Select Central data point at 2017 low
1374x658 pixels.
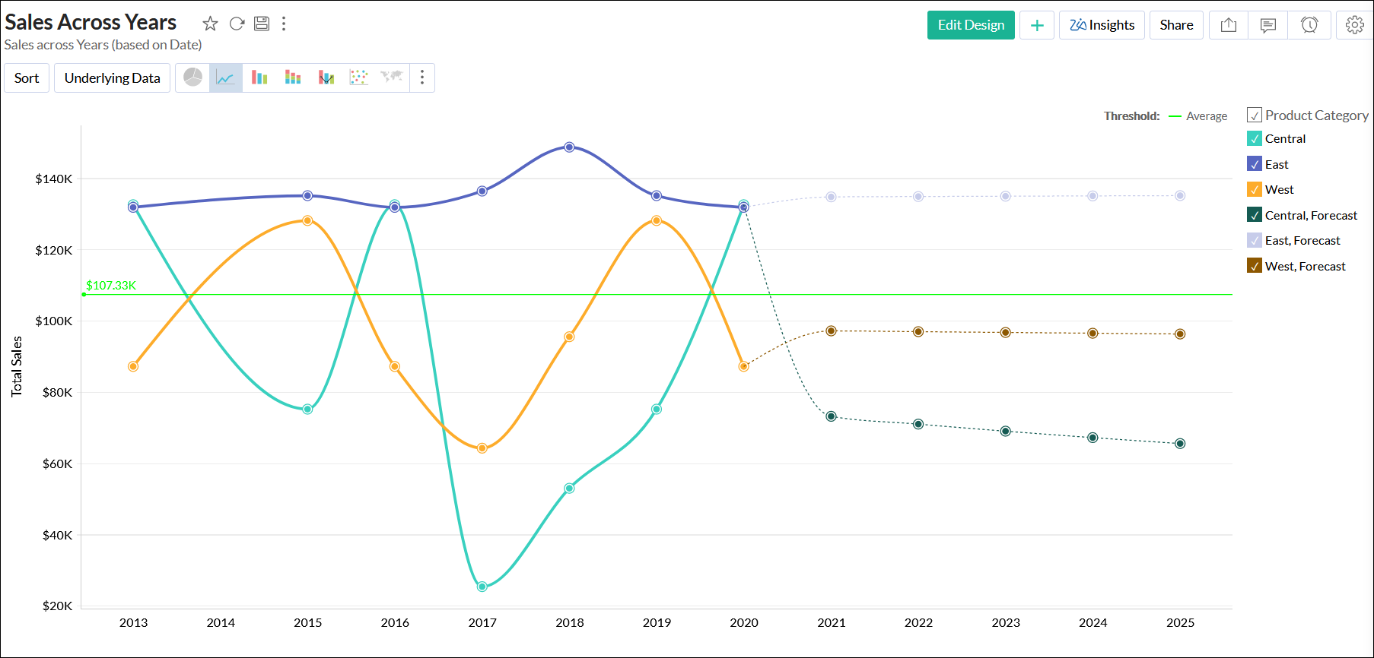(482, 587)
